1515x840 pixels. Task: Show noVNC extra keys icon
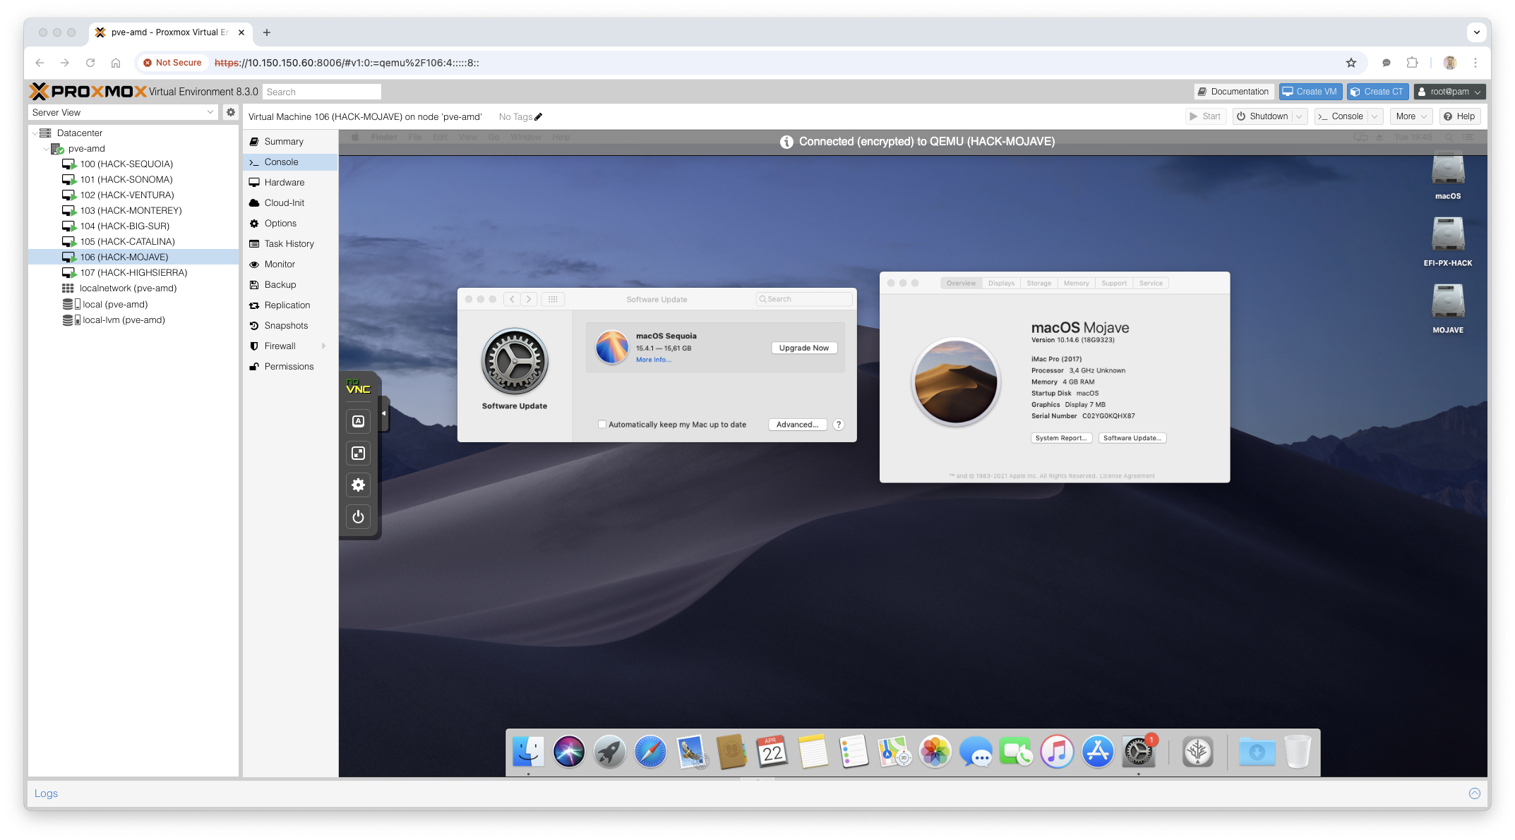[359, 421]
